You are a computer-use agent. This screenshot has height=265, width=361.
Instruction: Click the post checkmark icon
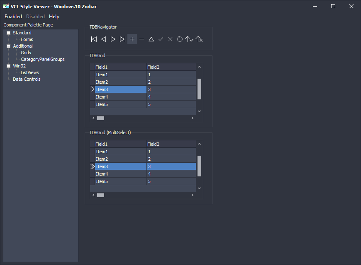161,39
